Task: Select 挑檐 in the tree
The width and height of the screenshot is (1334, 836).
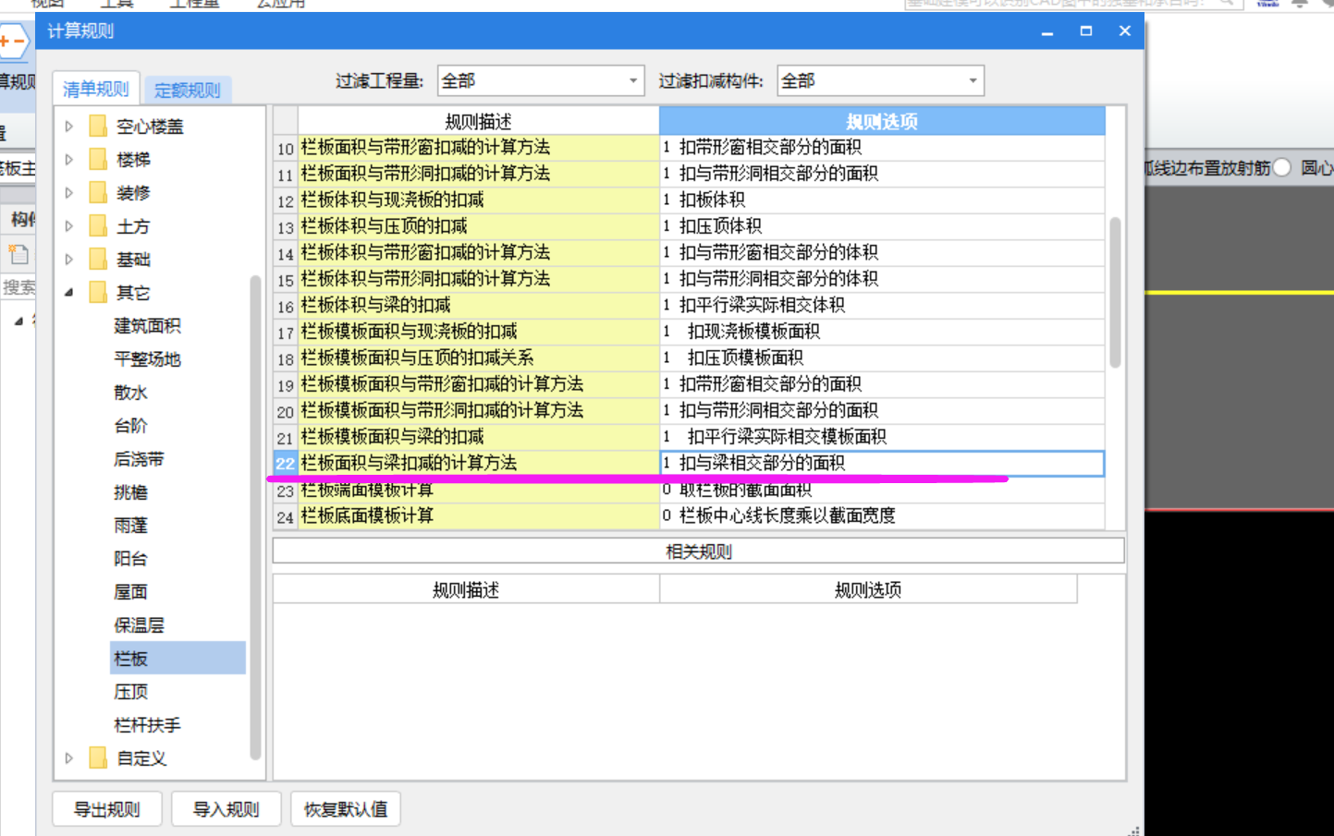Action: click(130, 492)
